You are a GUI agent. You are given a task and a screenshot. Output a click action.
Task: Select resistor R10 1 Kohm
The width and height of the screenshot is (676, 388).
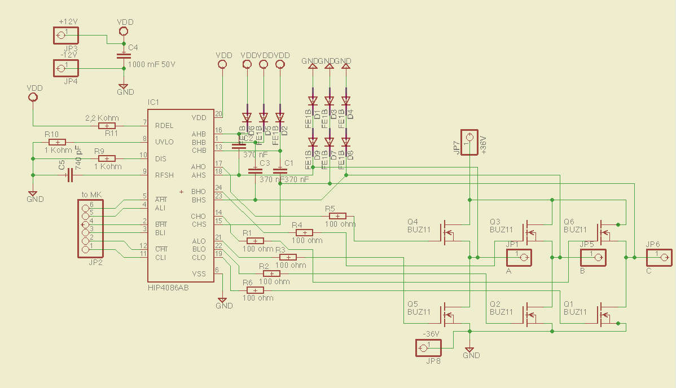pyautogui.click(x=58, y=142)
